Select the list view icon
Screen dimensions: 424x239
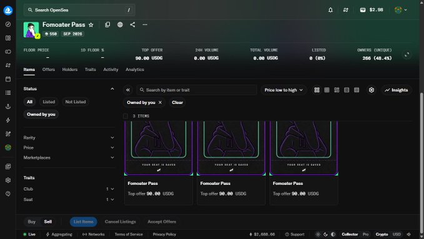(x=347, y=90)
